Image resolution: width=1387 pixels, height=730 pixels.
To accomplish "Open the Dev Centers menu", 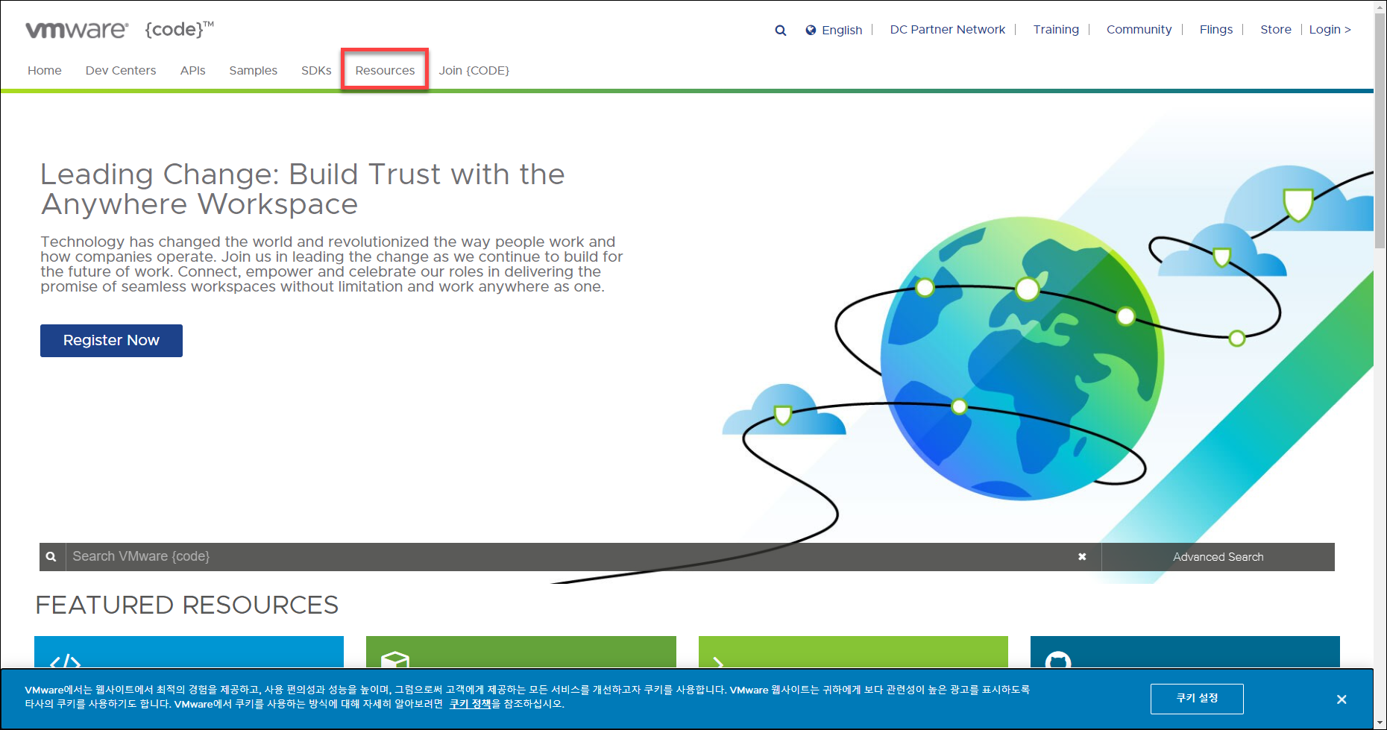I will coord(121,71).
